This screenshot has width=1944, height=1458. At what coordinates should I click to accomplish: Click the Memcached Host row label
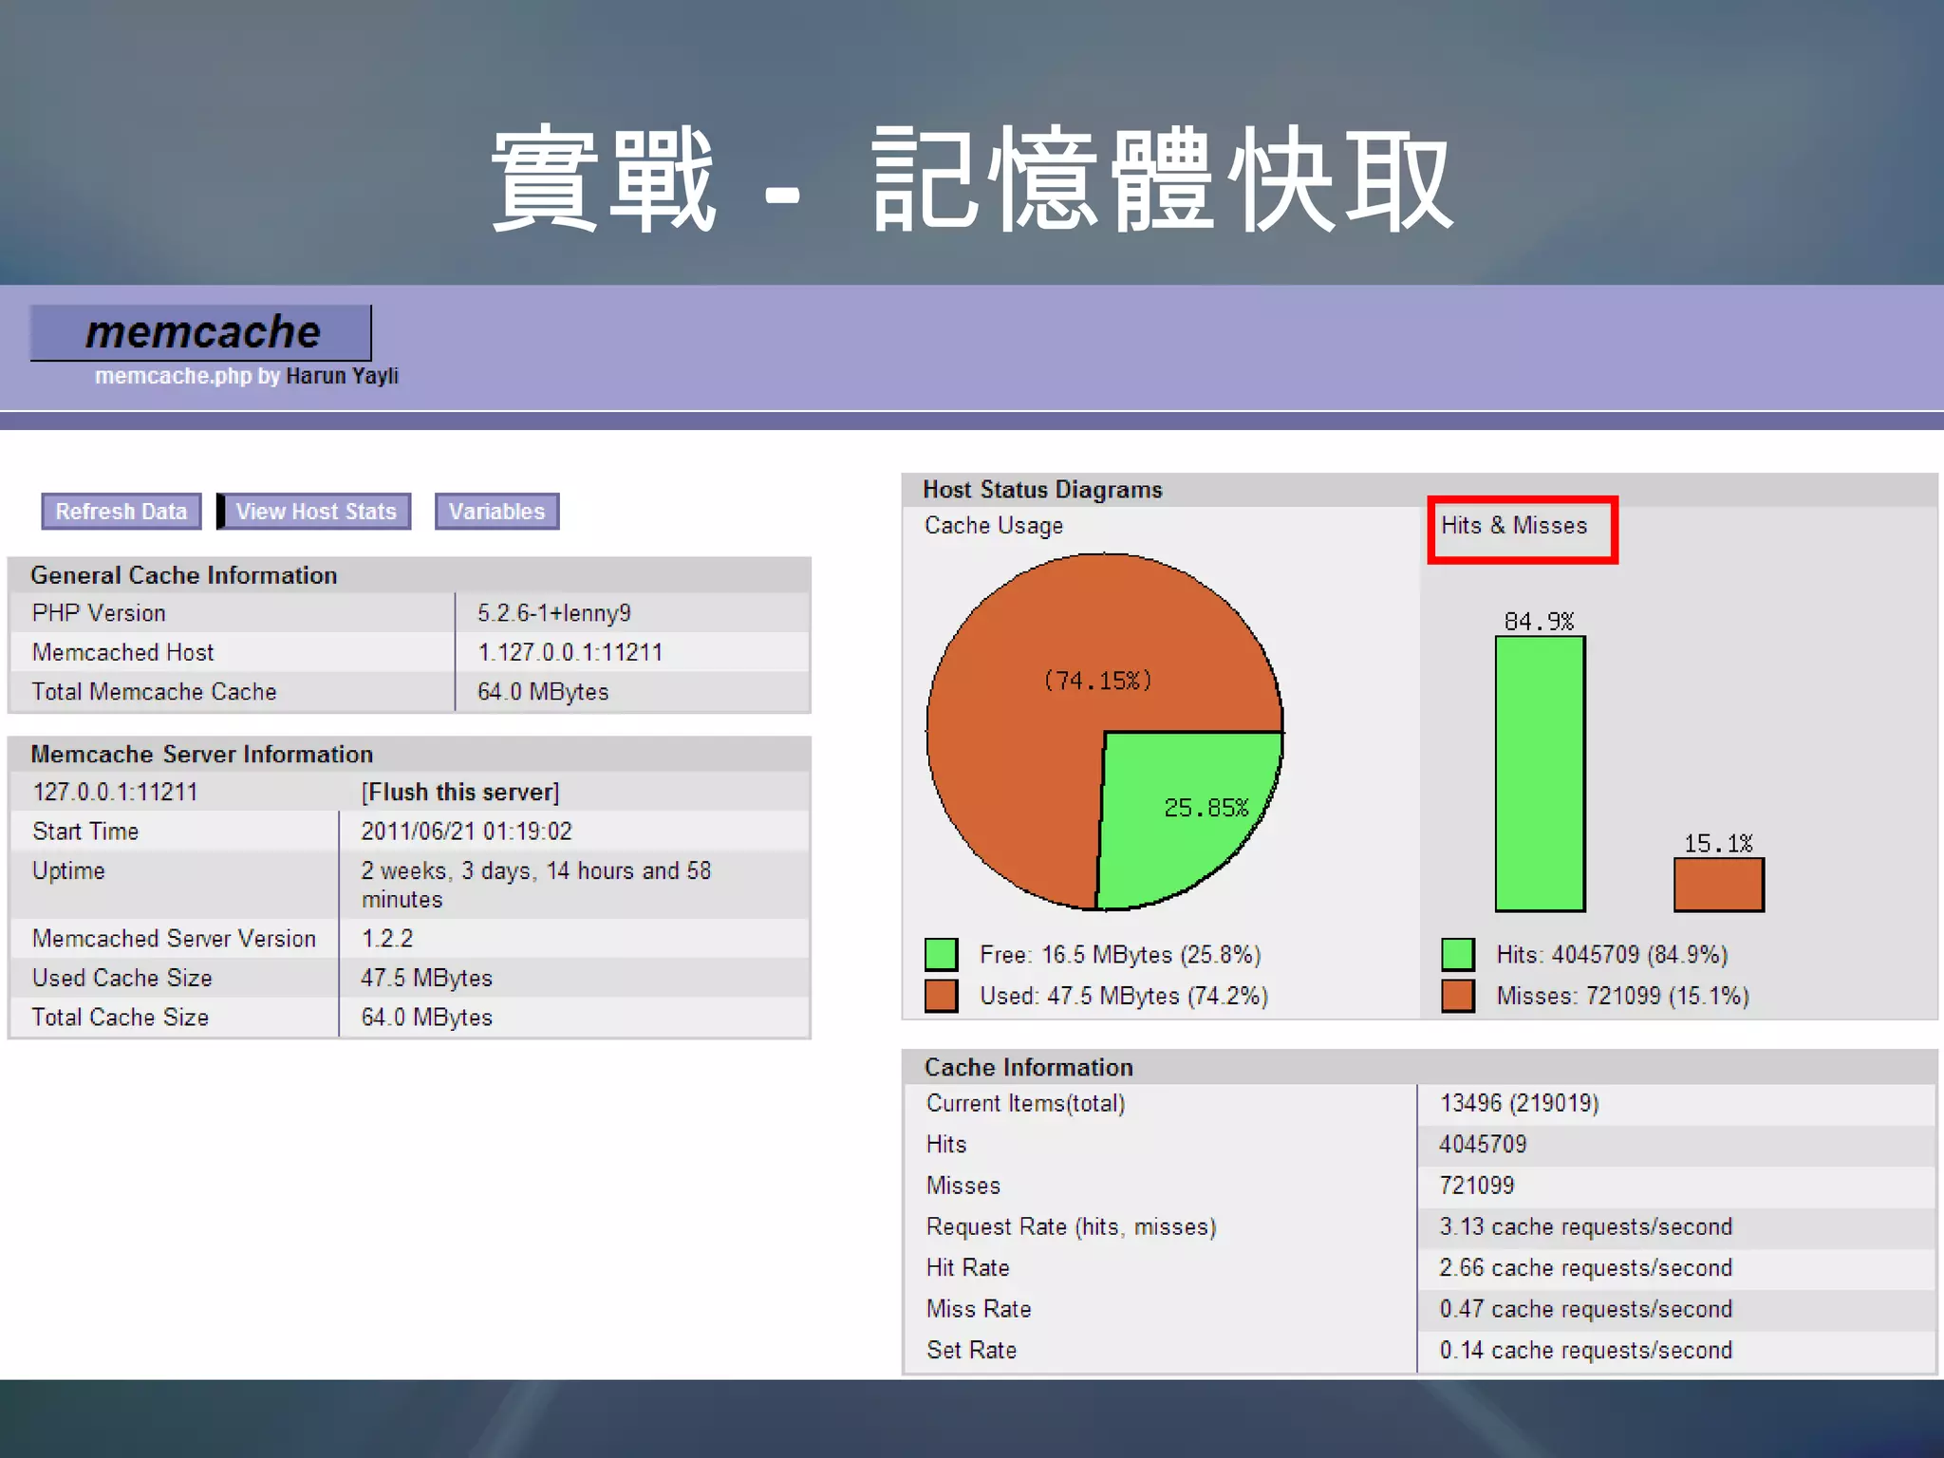pyautogui.click(x=123, y=652)
